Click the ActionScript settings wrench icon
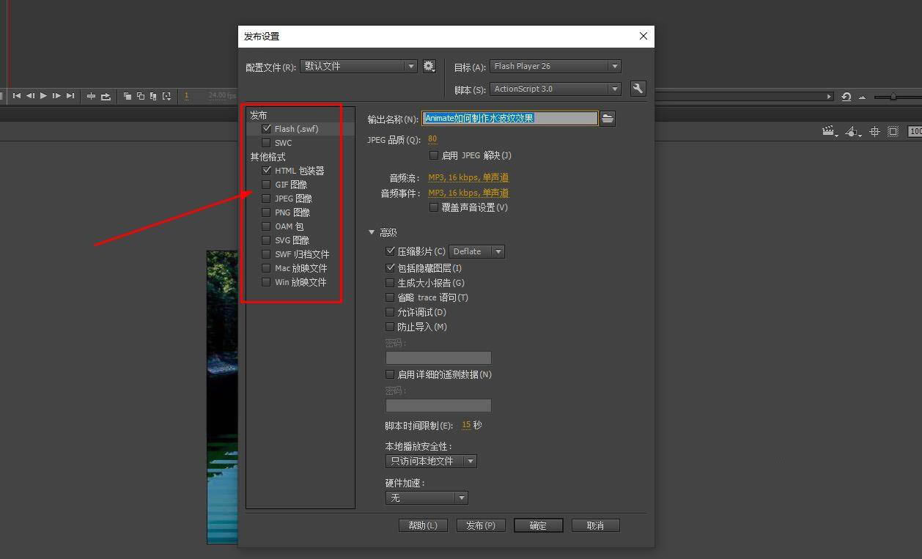Screen dimensions: 922x559 click(x=638, y=89)
